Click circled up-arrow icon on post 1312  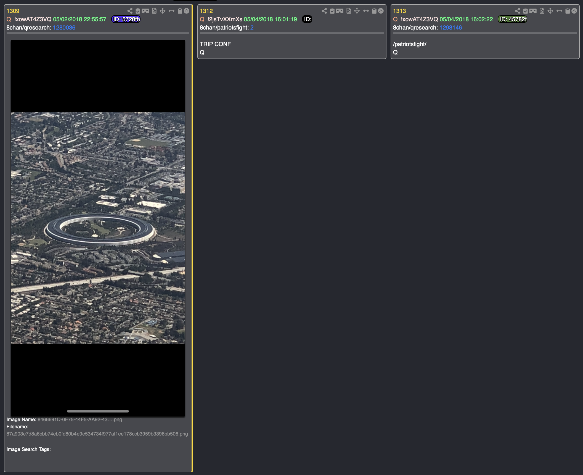[381, 11]
